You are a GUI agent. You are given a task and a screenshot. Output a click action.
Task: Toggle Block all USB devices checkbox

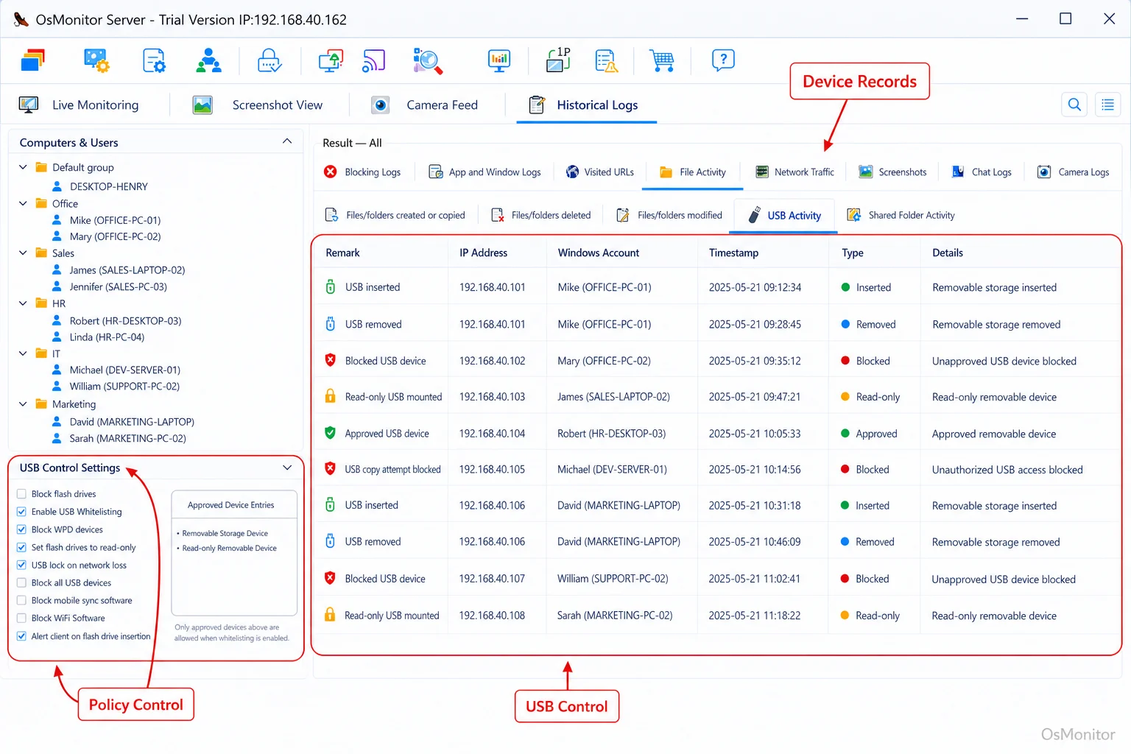point(21,582)
